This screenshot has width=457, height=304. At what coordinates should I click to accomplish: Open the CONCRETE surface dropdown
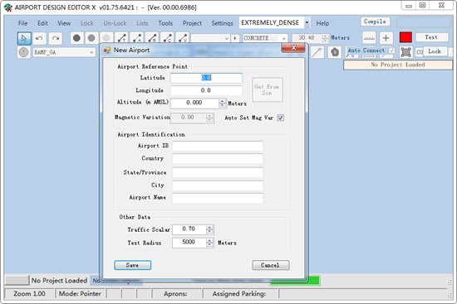coord(283,38)
